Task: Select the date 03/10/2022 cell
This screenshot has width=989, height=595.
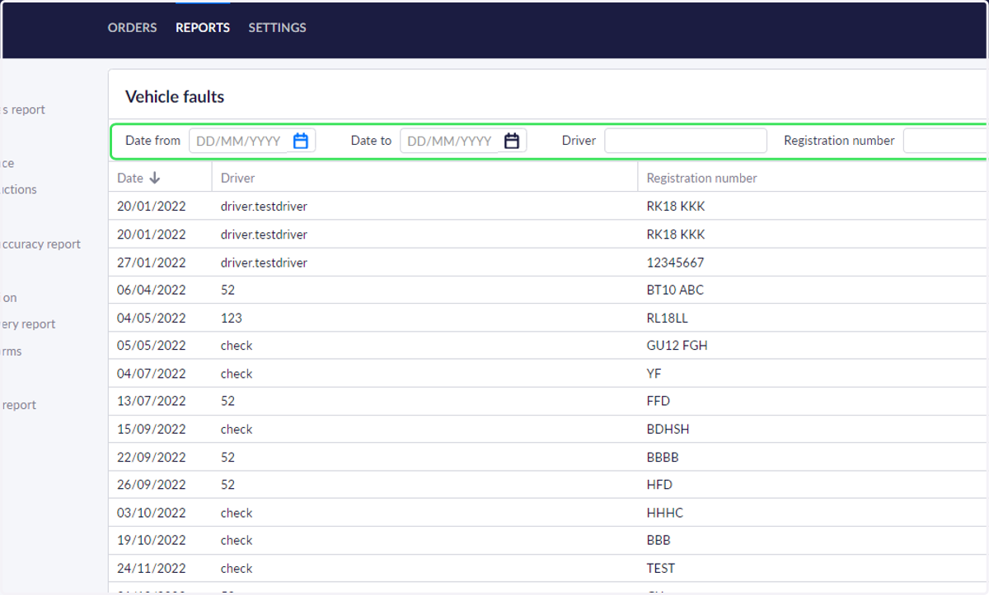Action: pos(152,513)
